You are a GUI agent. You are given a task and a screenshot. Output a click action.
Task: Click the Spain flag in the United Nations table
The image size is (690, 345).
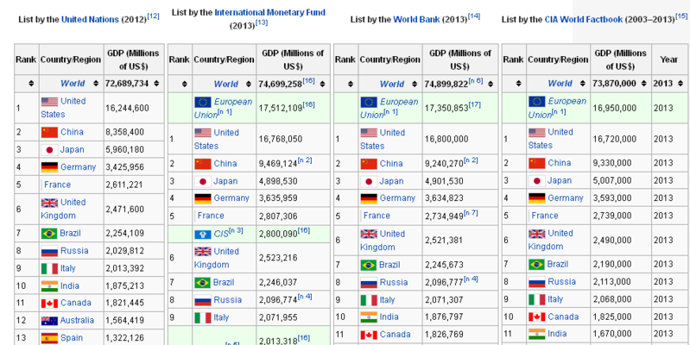click(49, 338)
